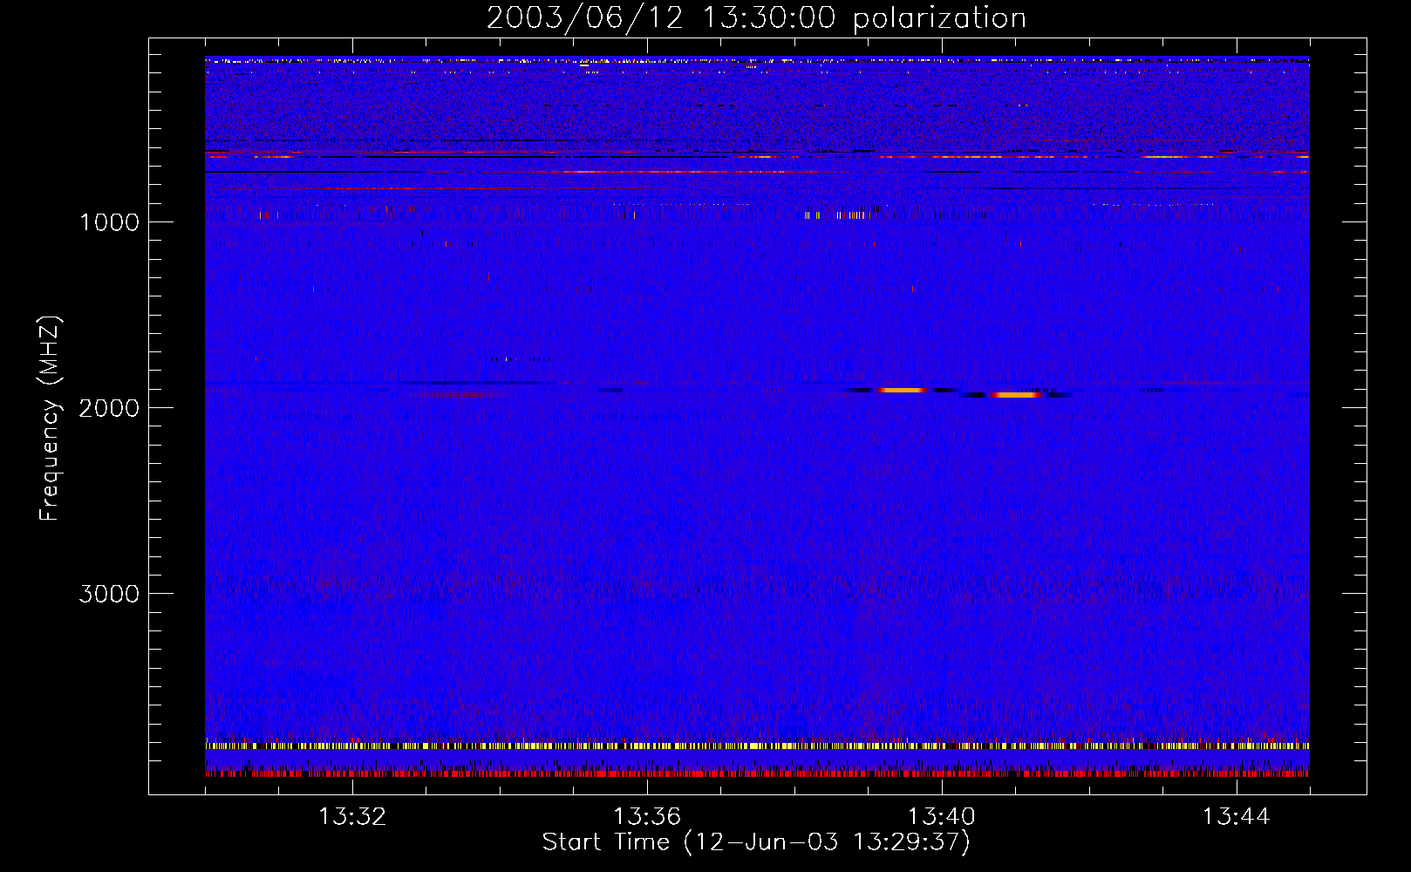Click the 1000 frequency tick label
This screenshot has height=872, width=1411.
click(109, 222)
